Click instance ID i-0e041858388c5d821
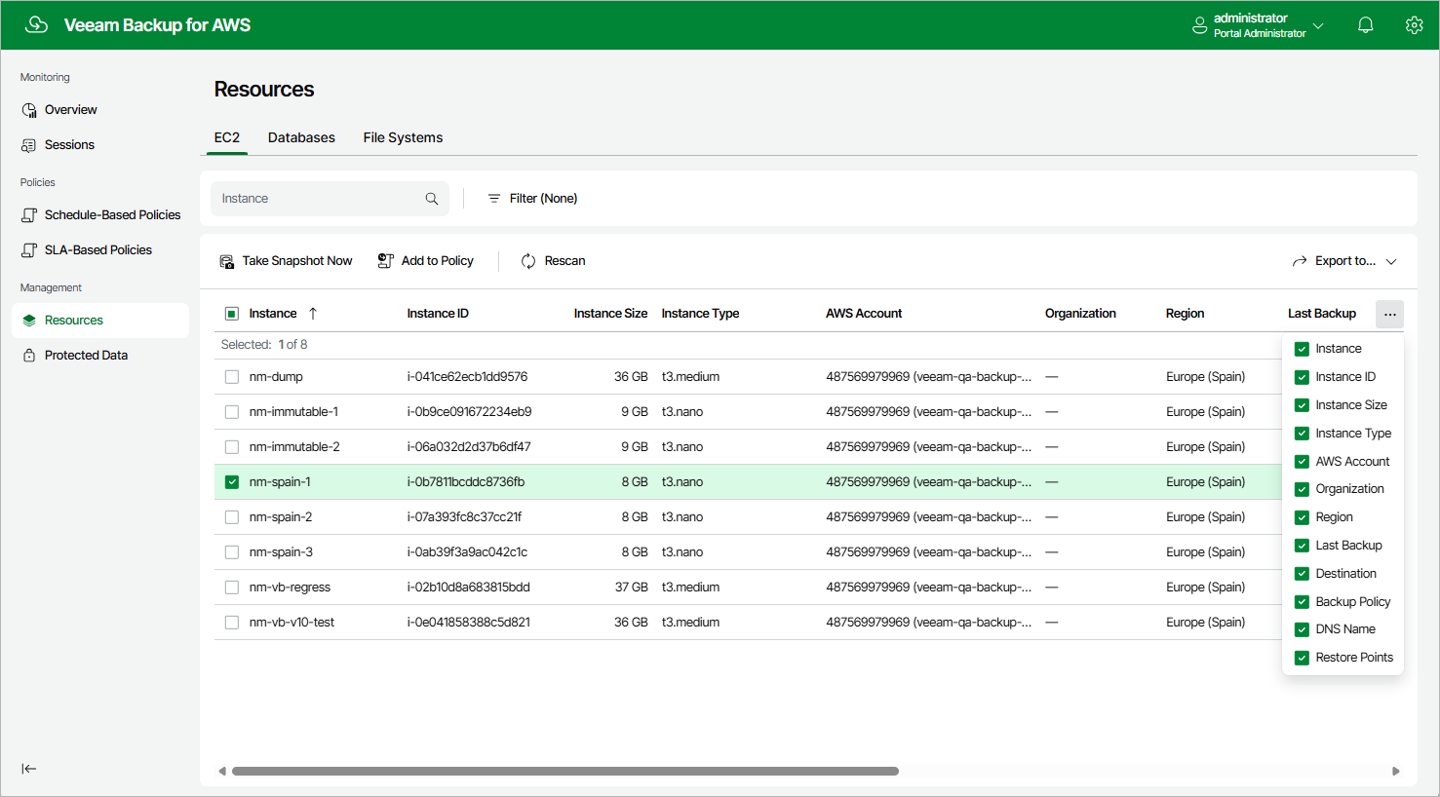Screen dimensions: 1440x797 pyautogui.click(x=469, y=623)
